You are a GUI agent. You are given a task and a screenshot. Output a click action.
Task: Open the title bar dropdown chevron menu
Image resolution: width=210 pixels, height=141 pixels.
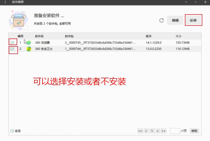pos(186,2)
